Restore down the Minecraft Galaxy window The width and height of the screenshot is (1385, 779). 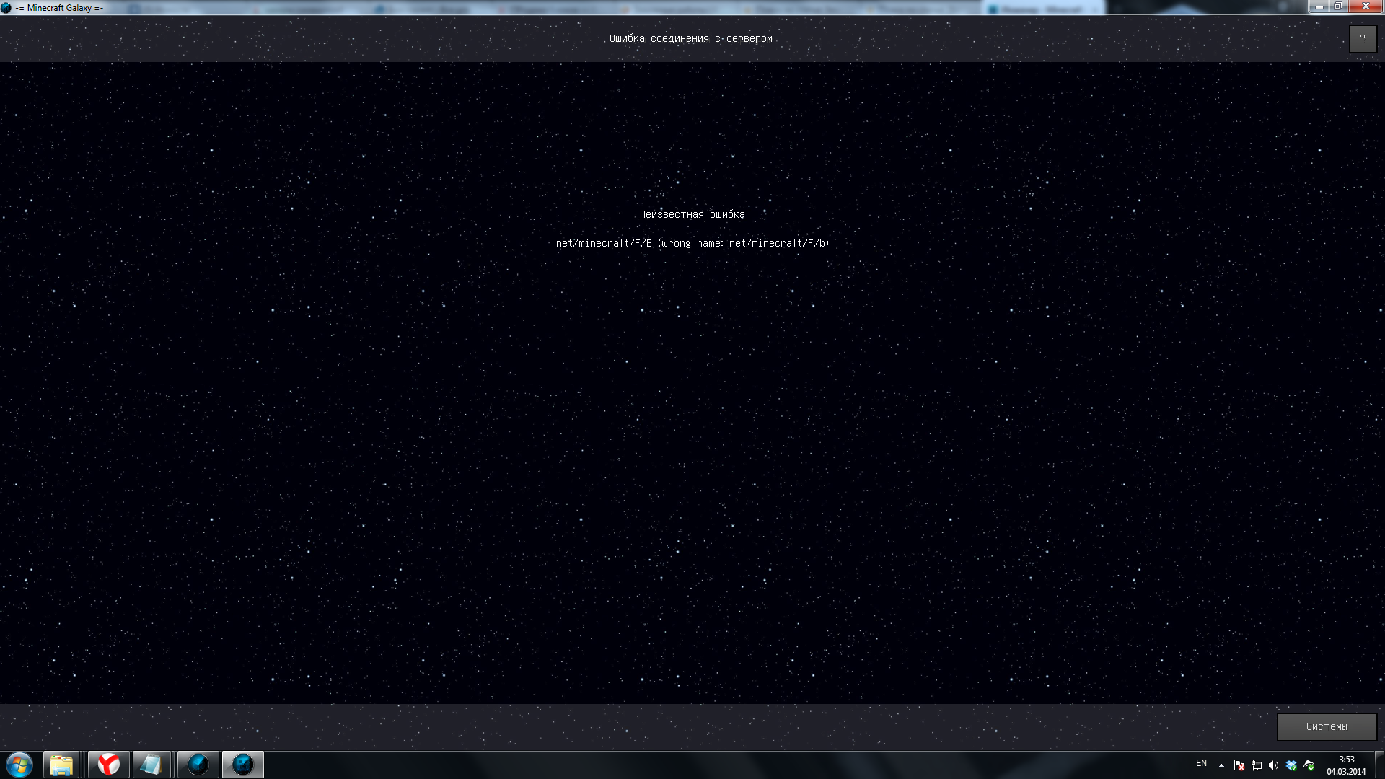pyautogui.click(x=1337, y=6)
